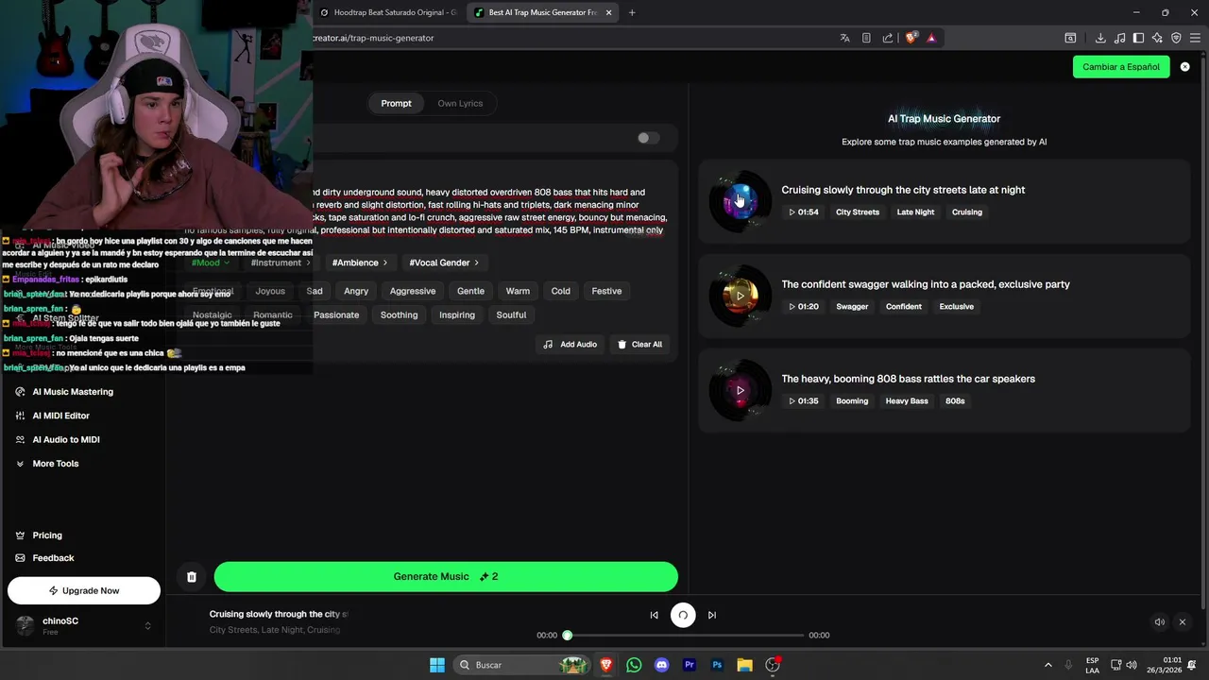Screen dimensions: 1209x680
Task: Click 01:20 play duration on second example
Action: (x=803, y=307)
